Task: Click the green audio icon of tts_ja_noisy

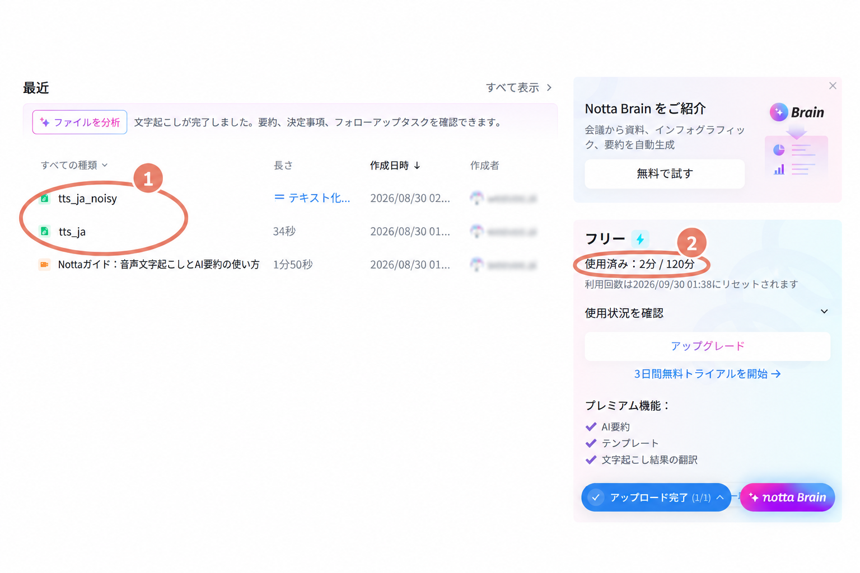Action: 45,198
